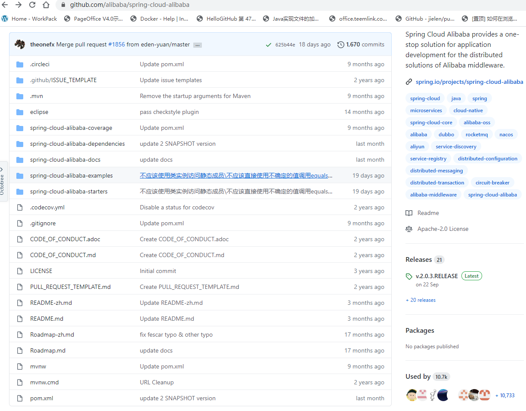
Task: Open the Home - WorkPack bookmark
Action: 29,18
